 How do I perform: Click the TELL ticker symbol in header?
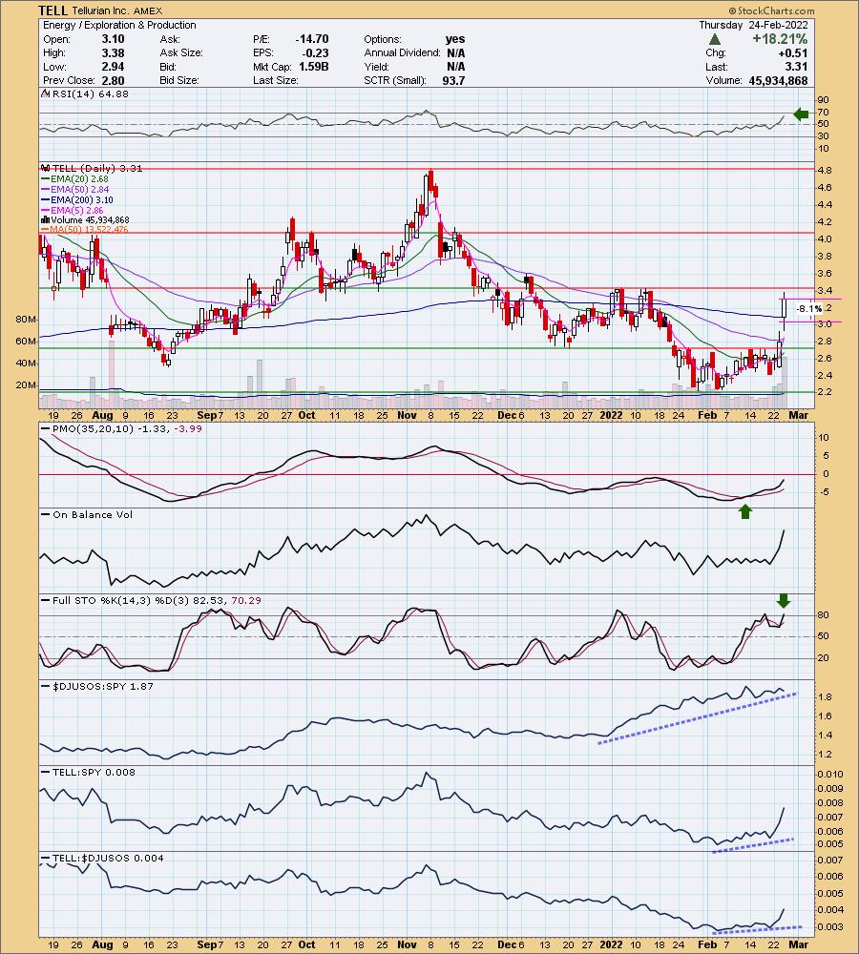(52, 10)
